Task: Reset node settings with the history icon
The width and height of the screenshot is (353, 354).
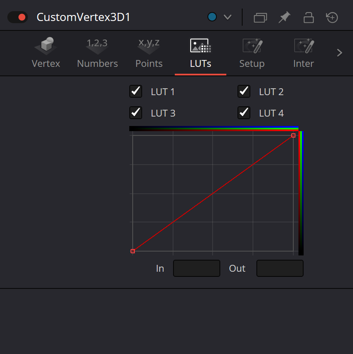Action: [332, 18]
